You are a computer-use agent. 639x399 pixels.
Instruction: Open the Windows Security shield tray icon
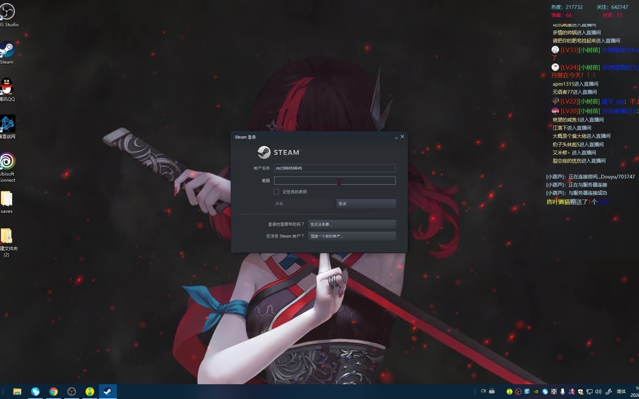[x=580, y=392]
